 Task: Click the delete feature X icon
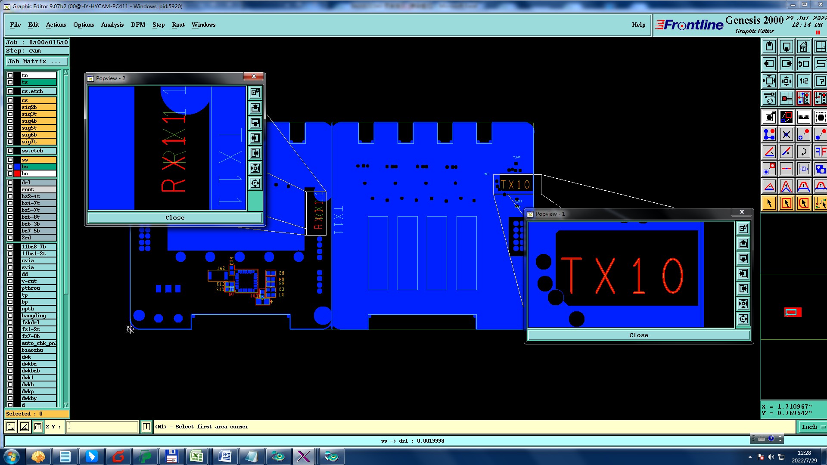point(786,135)
